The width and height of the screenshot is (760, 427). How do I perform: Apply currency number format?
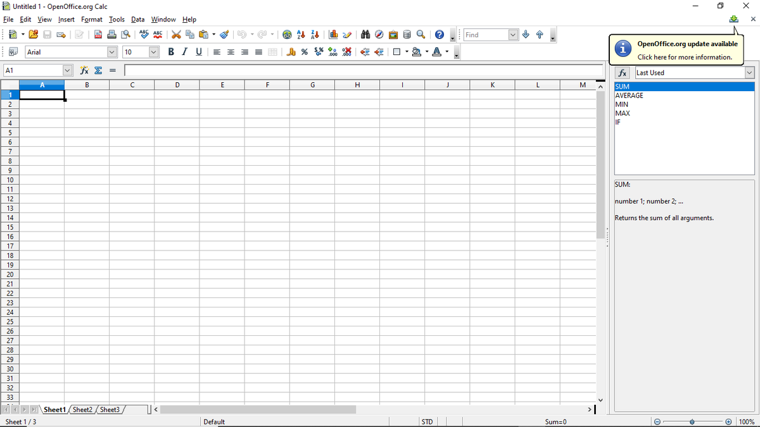point(291,52)
